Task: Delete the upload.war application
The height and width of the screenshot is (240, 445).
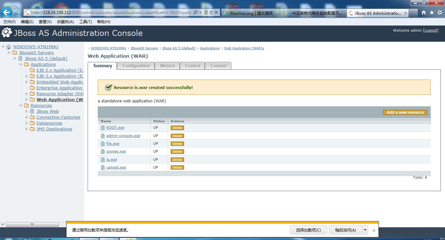Action: pyautogui.click(x=177, y=168)
